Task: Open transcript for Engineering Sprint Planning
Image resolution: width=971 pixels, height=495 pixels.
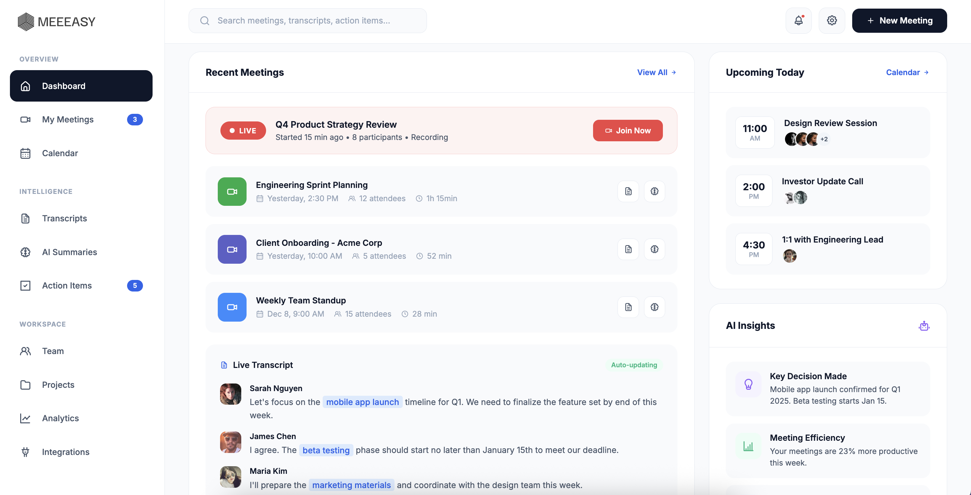Action: 627,191
